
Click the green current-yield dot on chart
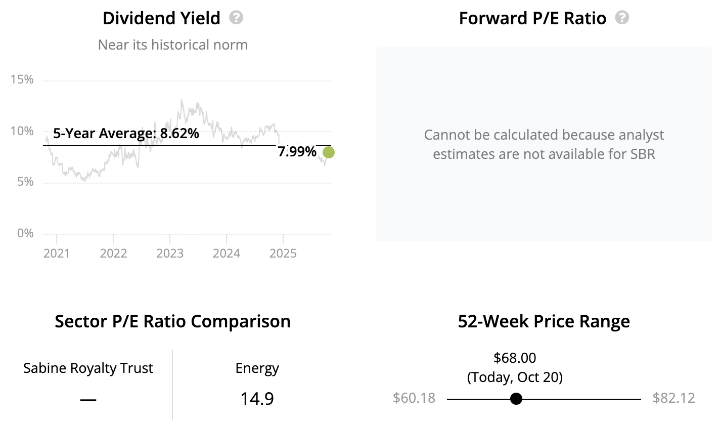coord(328,152)
